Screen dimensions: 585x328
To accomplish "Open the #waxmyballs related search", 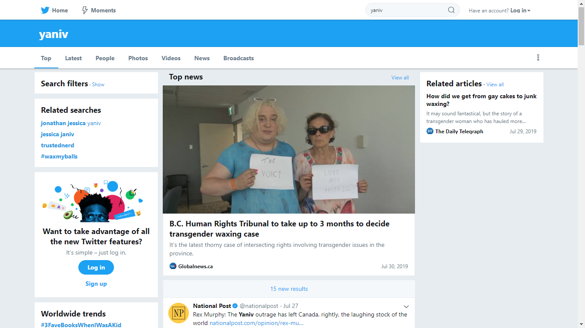I will [59, 156].
